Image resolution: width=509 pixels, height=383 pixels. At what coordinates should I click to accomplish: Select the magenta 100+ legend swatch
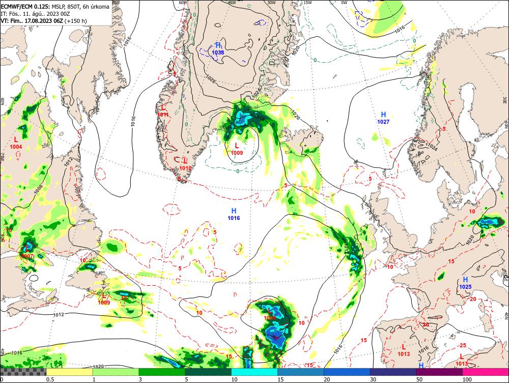tap(486, 372)
